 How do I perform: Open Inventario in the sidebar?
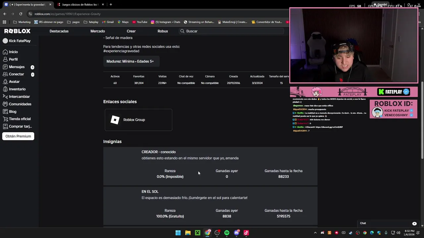17,89
